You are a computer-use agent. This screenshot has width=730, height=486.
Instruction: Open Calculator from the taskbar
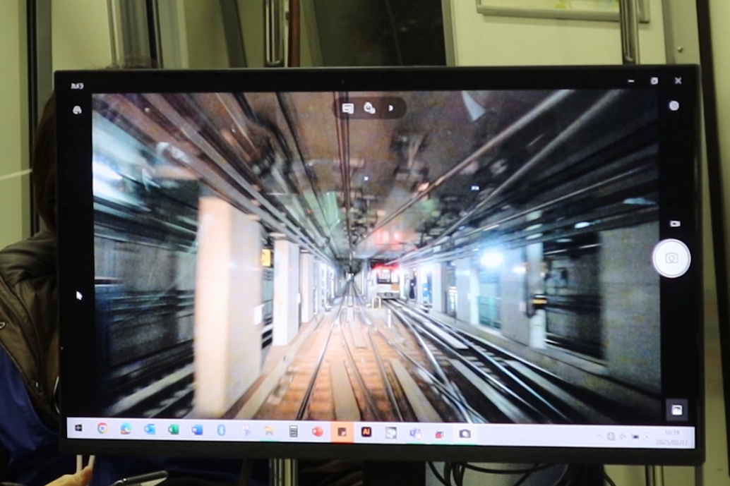[293, 431]
